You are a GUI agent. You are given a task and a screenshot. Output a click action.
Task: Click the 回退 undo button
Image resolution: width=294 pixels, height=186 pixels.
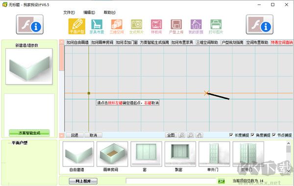[74, 135]
